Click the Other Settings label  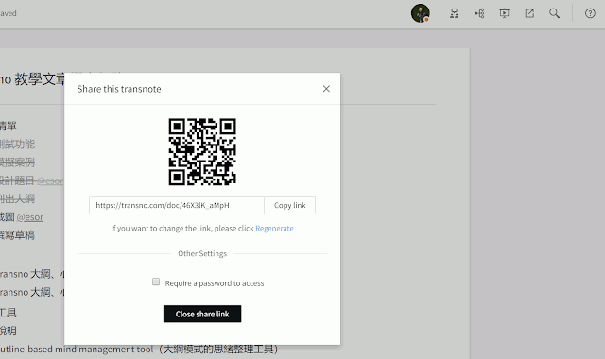click(202, 254)
